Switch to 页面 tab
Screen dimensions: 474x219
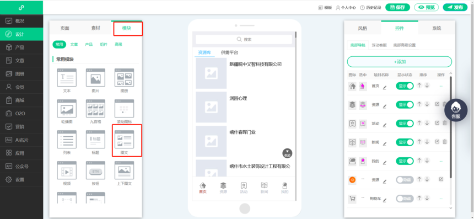point(64,28)
